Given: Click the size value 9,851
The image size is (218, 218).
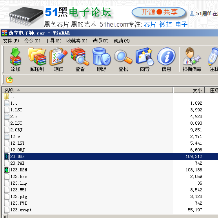Looking at the screenshot, I should coord(196,130).
